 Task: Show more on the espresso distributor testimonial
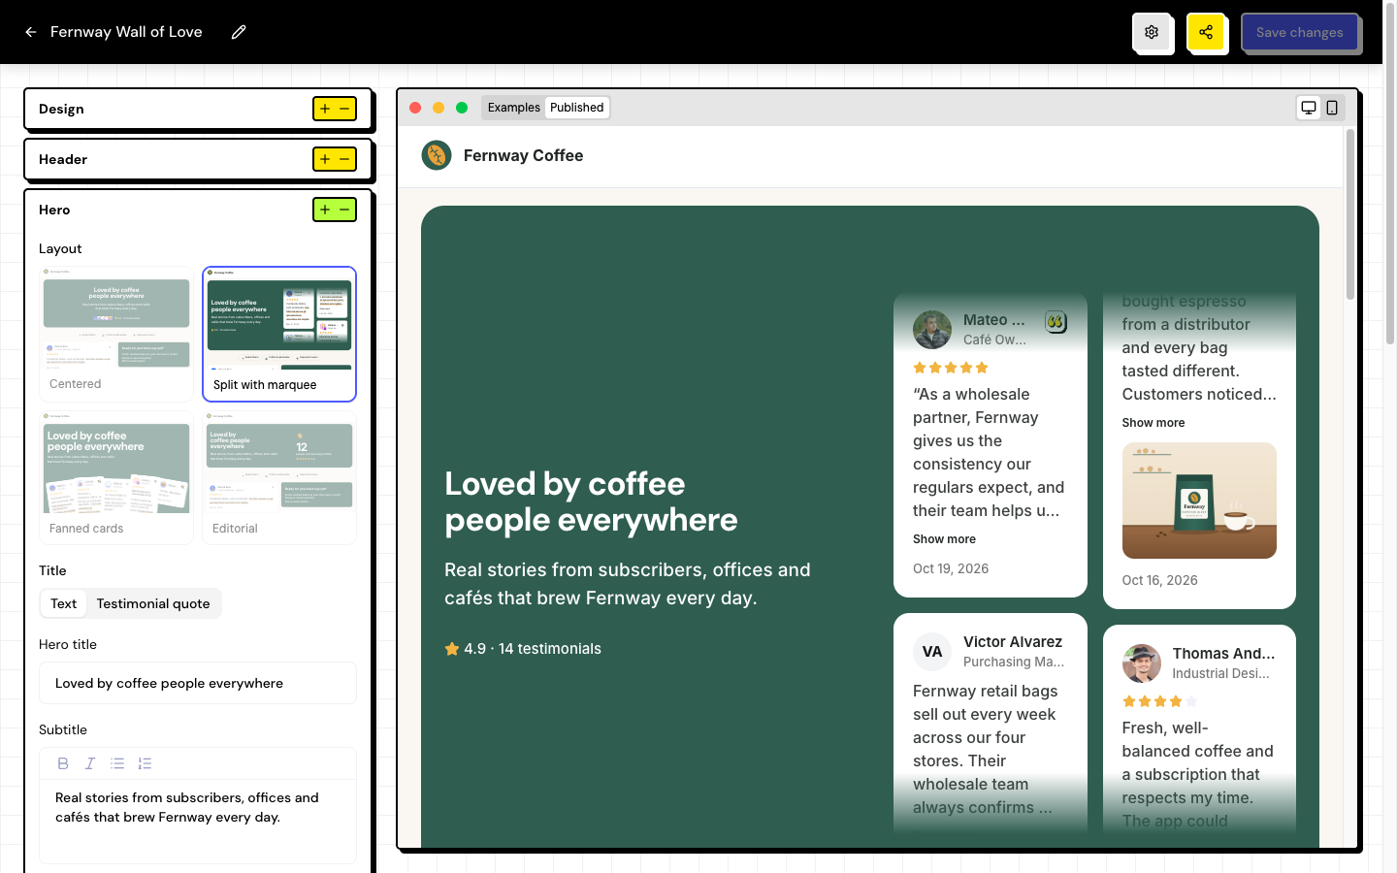(1153, 423)
